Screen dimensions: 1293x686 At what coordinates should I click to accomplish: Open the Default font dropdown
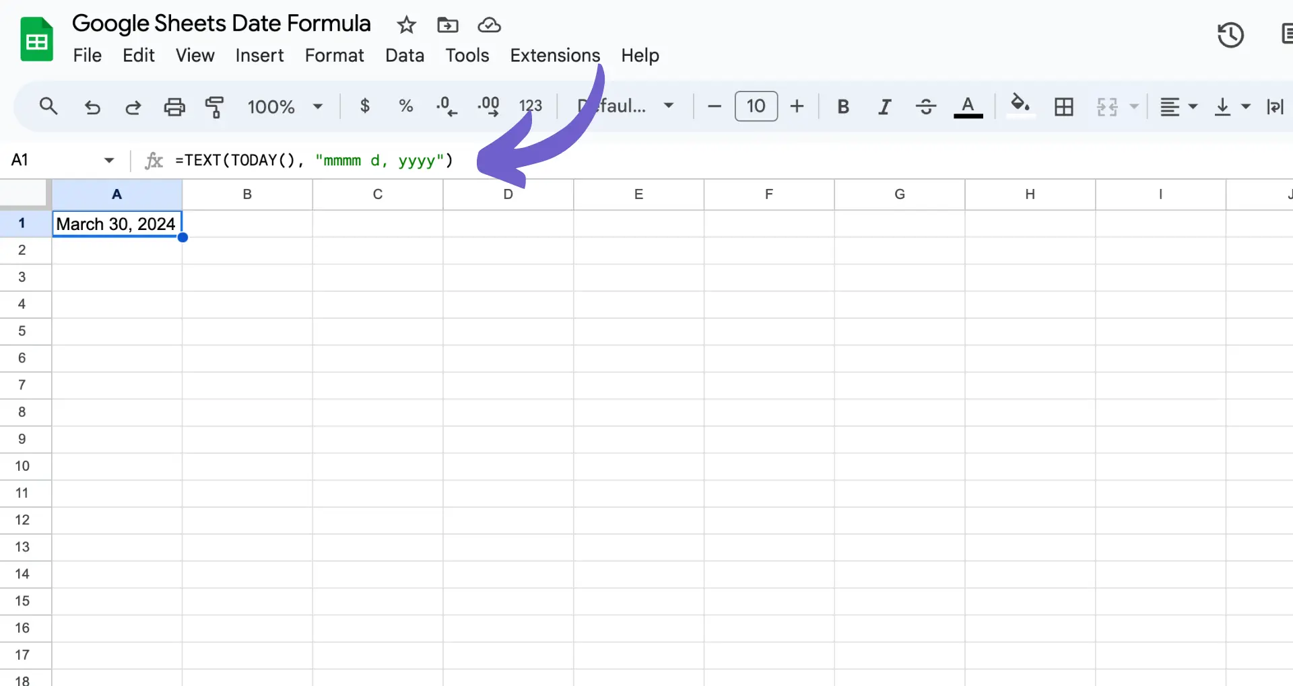(x=626, y=106)
